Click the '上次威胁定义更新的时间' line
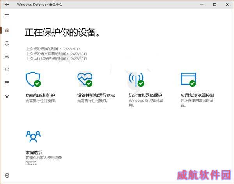 (57, 54)
